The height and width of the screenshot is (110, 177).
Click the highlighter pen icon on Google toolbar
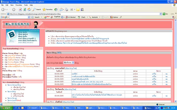pyautogui.click(x=121, y=17)
